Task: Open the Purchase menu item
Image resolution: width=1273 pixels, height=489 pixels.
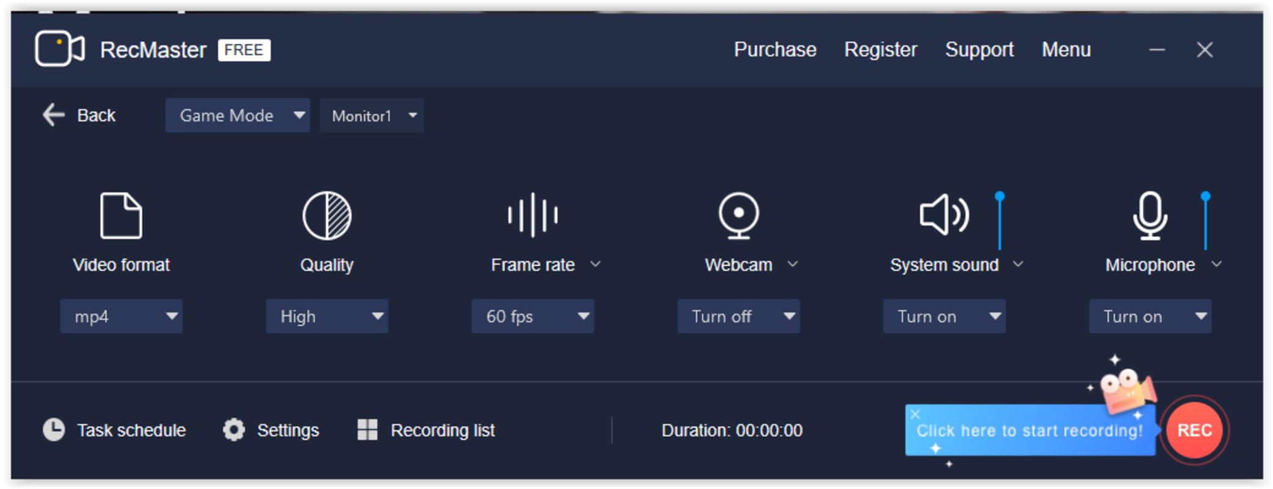Action: point(775,50)
